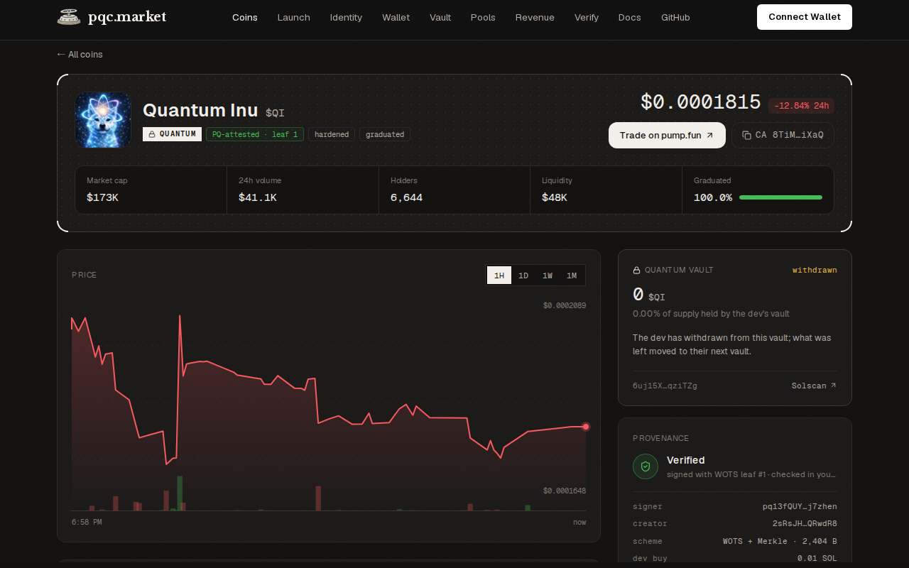Click creator address 2sRsJH…QRwdR8
Screen dimensions: 909x568
805,523
